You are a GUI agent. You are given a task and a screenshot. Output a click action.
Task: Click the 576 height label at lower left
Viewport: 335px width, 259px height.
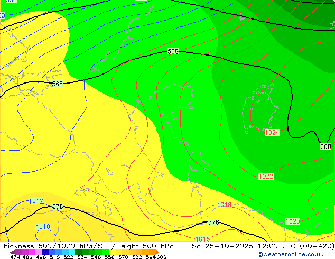58,207
